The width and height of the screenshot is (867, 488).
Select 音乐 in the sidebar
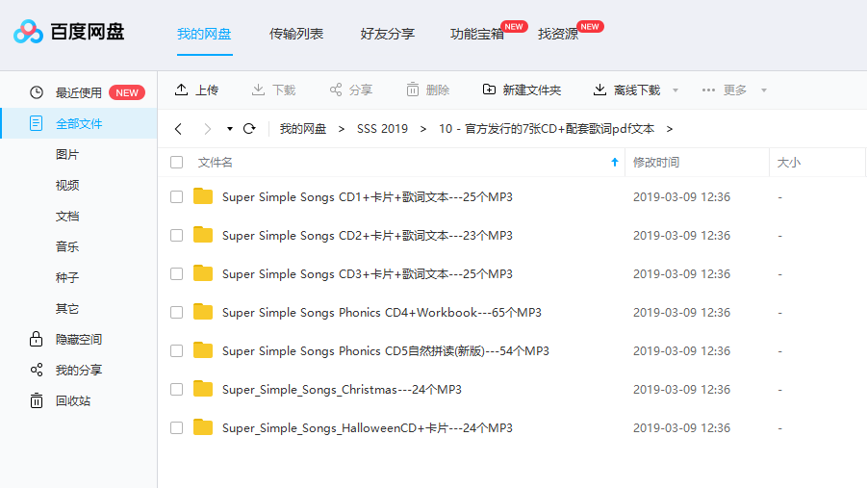(x=67, y=246)
